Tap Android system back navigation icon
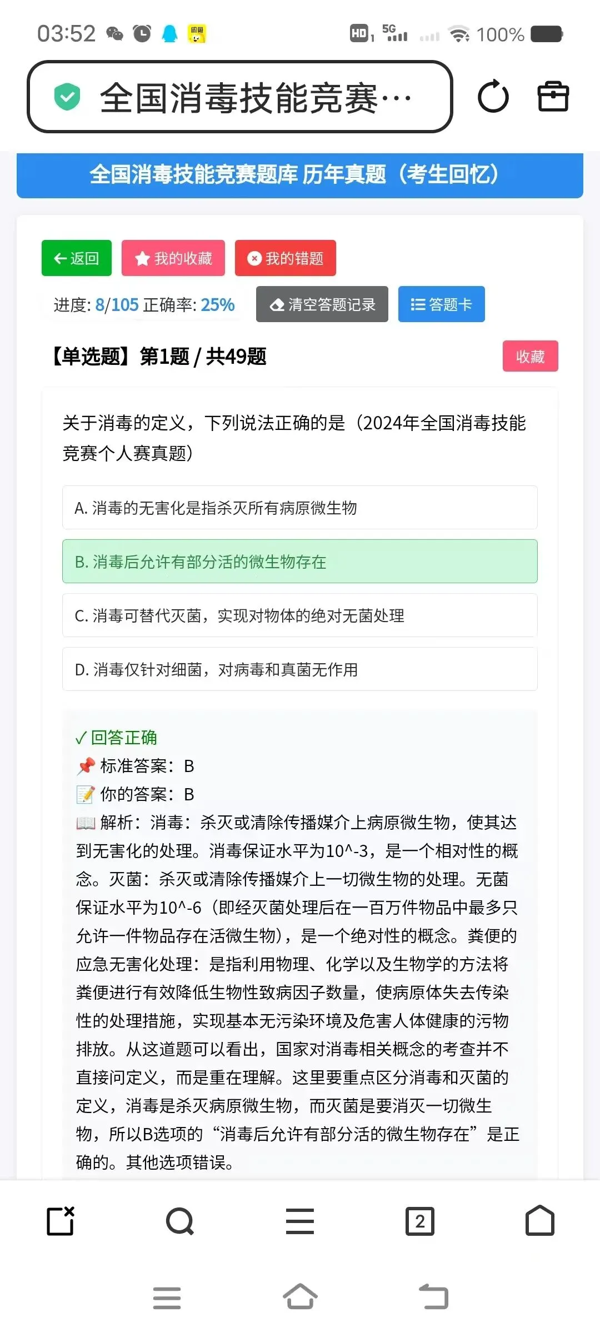 point(433,1297)
